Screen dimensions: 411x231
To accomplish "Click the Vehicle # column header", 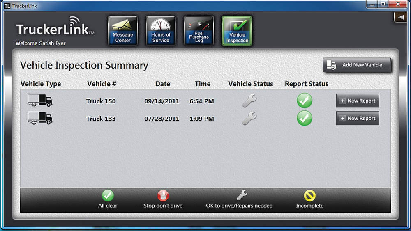I will tap(102, 84).
